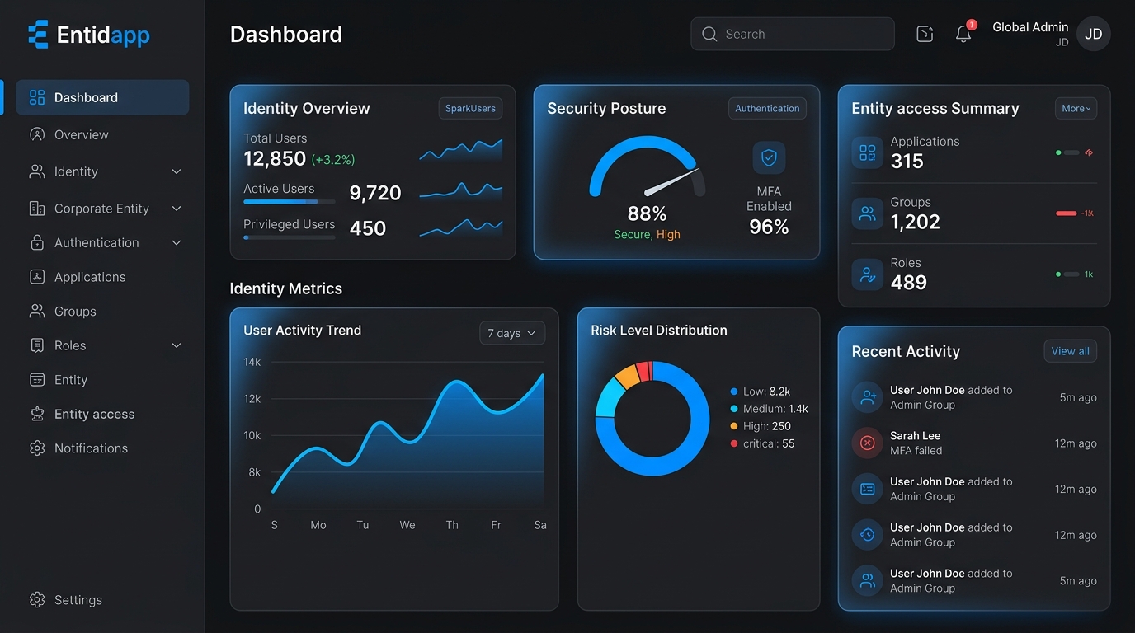Click the 489 roles count
This screenshot has width=1135, height=633.
(909, 283)
